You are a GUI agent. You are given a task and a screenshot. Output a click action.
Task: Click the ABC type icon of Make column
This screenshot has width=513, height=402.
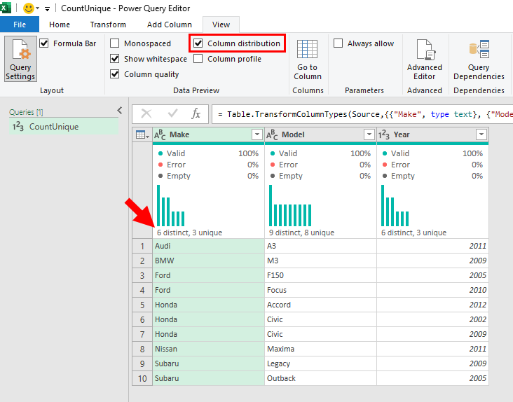160,134
